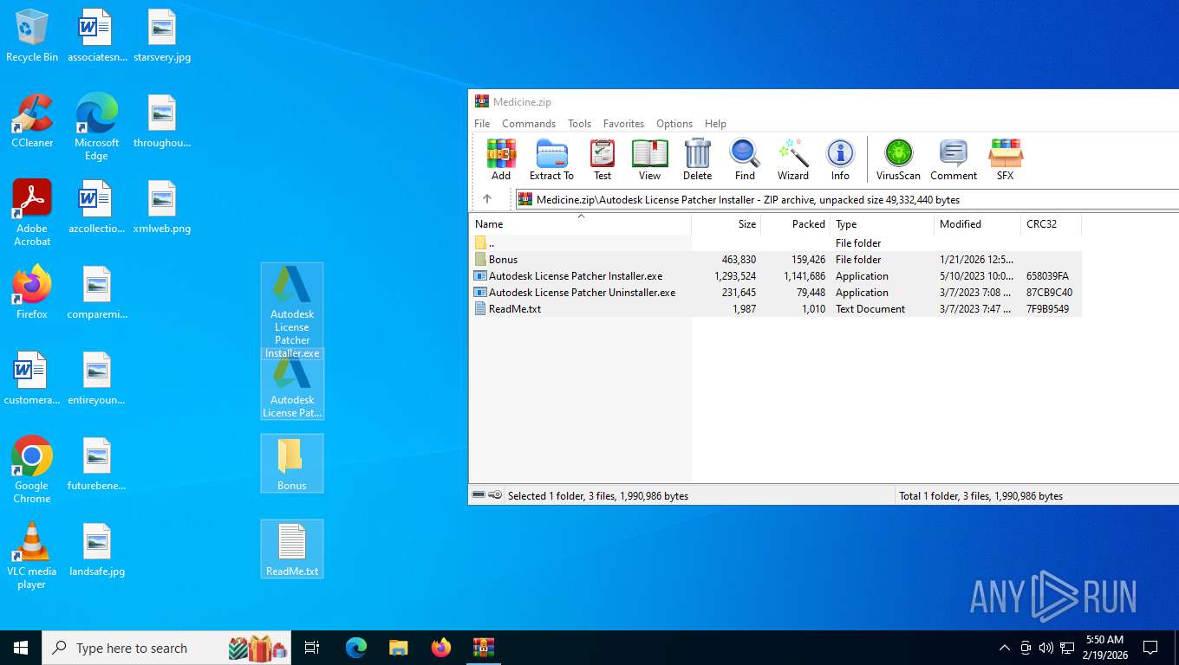The image size is (1179, 665).
Task: Select ReadMe.txt on the desktop
Action: pos(292,550)
